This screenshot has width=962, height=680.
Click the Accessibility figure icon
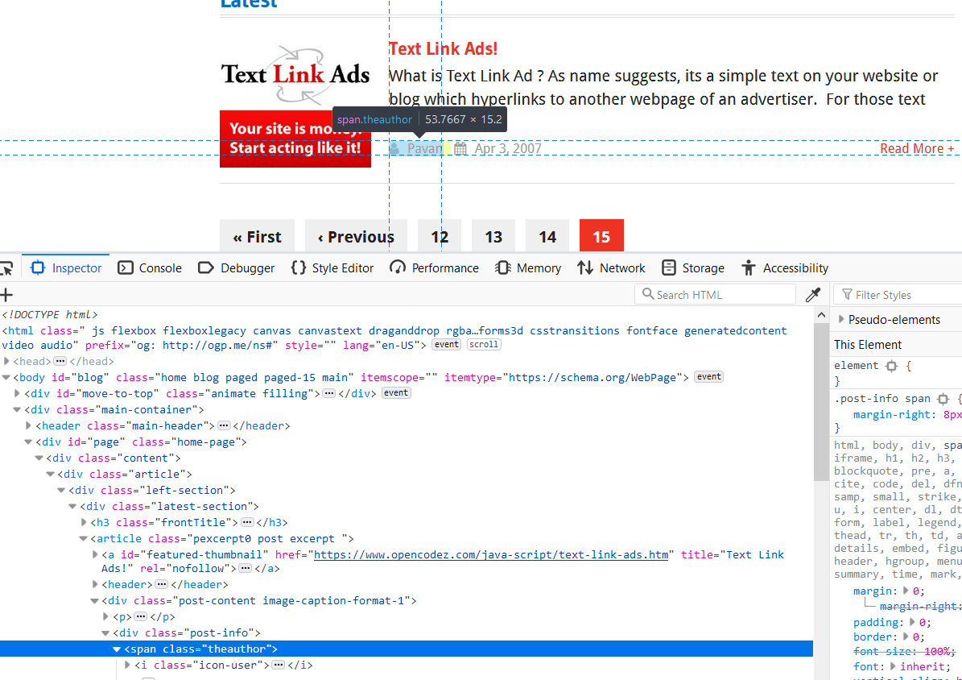[749, 267]
